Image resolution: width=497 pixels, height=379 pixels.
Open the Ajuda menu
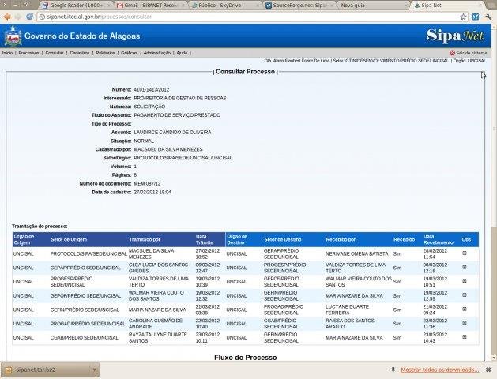(x=182, y=53)
